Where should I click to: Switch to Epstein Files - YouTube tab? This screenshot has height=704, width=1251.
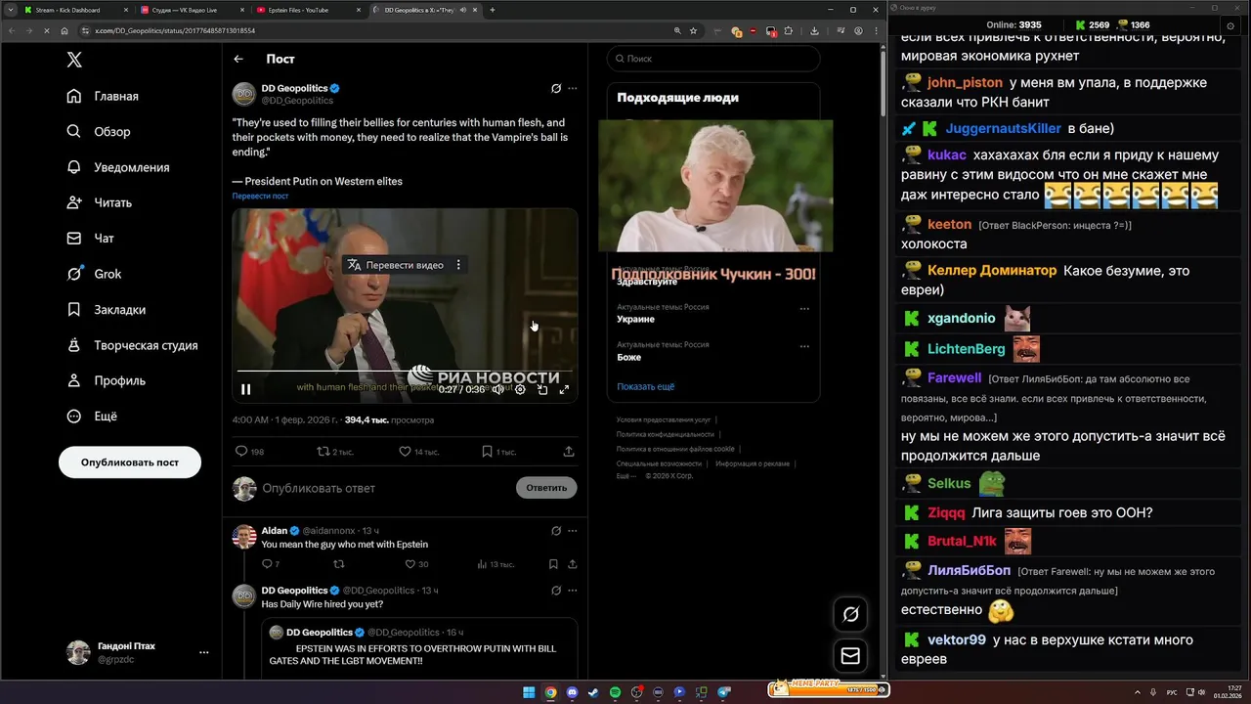[307, 10]
